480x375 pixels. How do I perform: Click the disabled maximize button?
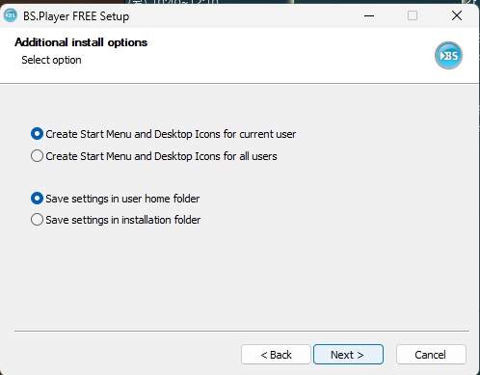(413, 15)
